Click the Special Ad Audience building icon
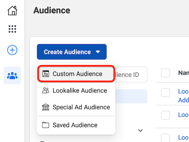The width and height of the screenshot is (189, 142). [46, 107]
